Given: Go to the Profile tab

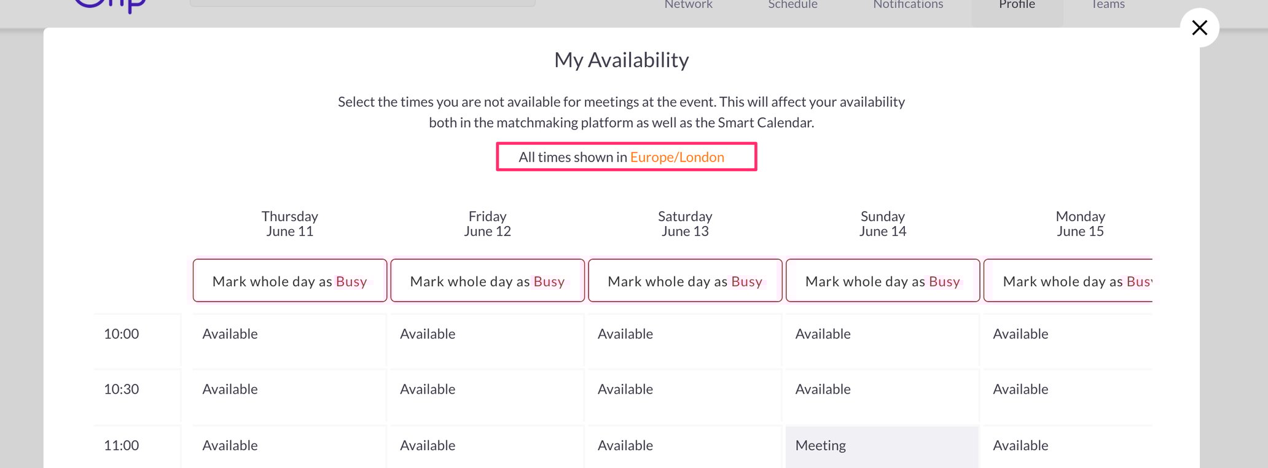Looking at the screenshot, I should coord(1017,5).
